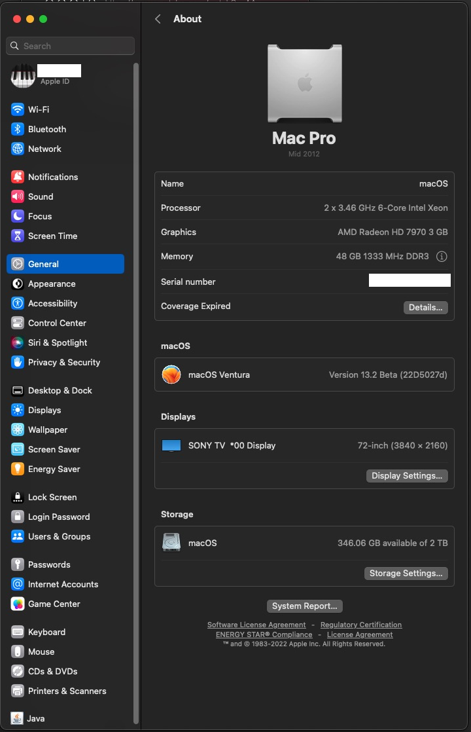Open Internet Accounts at-sign icon
This screenshot has height=732, width=471.
point(17,584)
